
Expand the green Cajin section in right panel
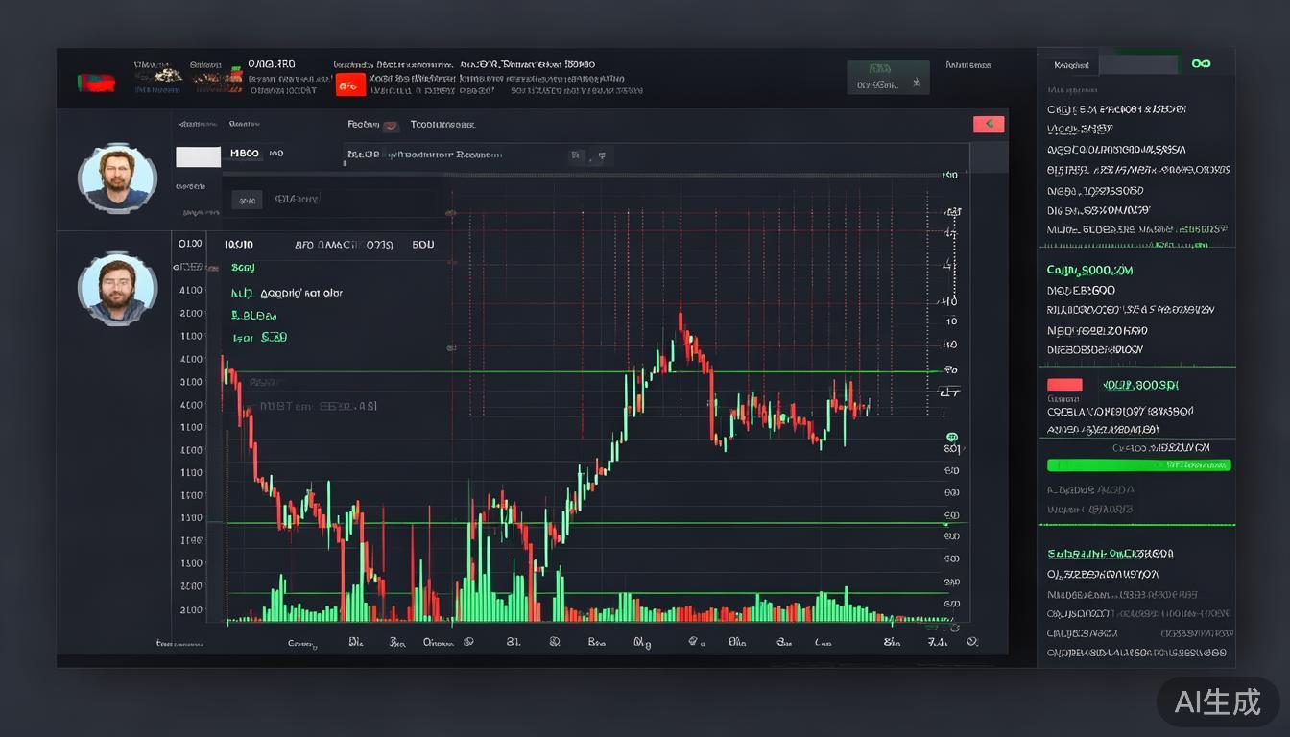1089,271
